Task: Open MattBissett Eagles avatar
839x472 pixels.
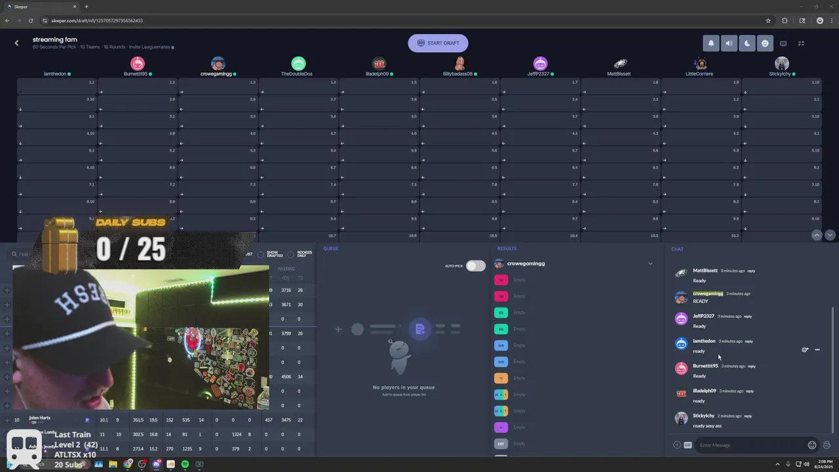Action: tap(620, 64)
